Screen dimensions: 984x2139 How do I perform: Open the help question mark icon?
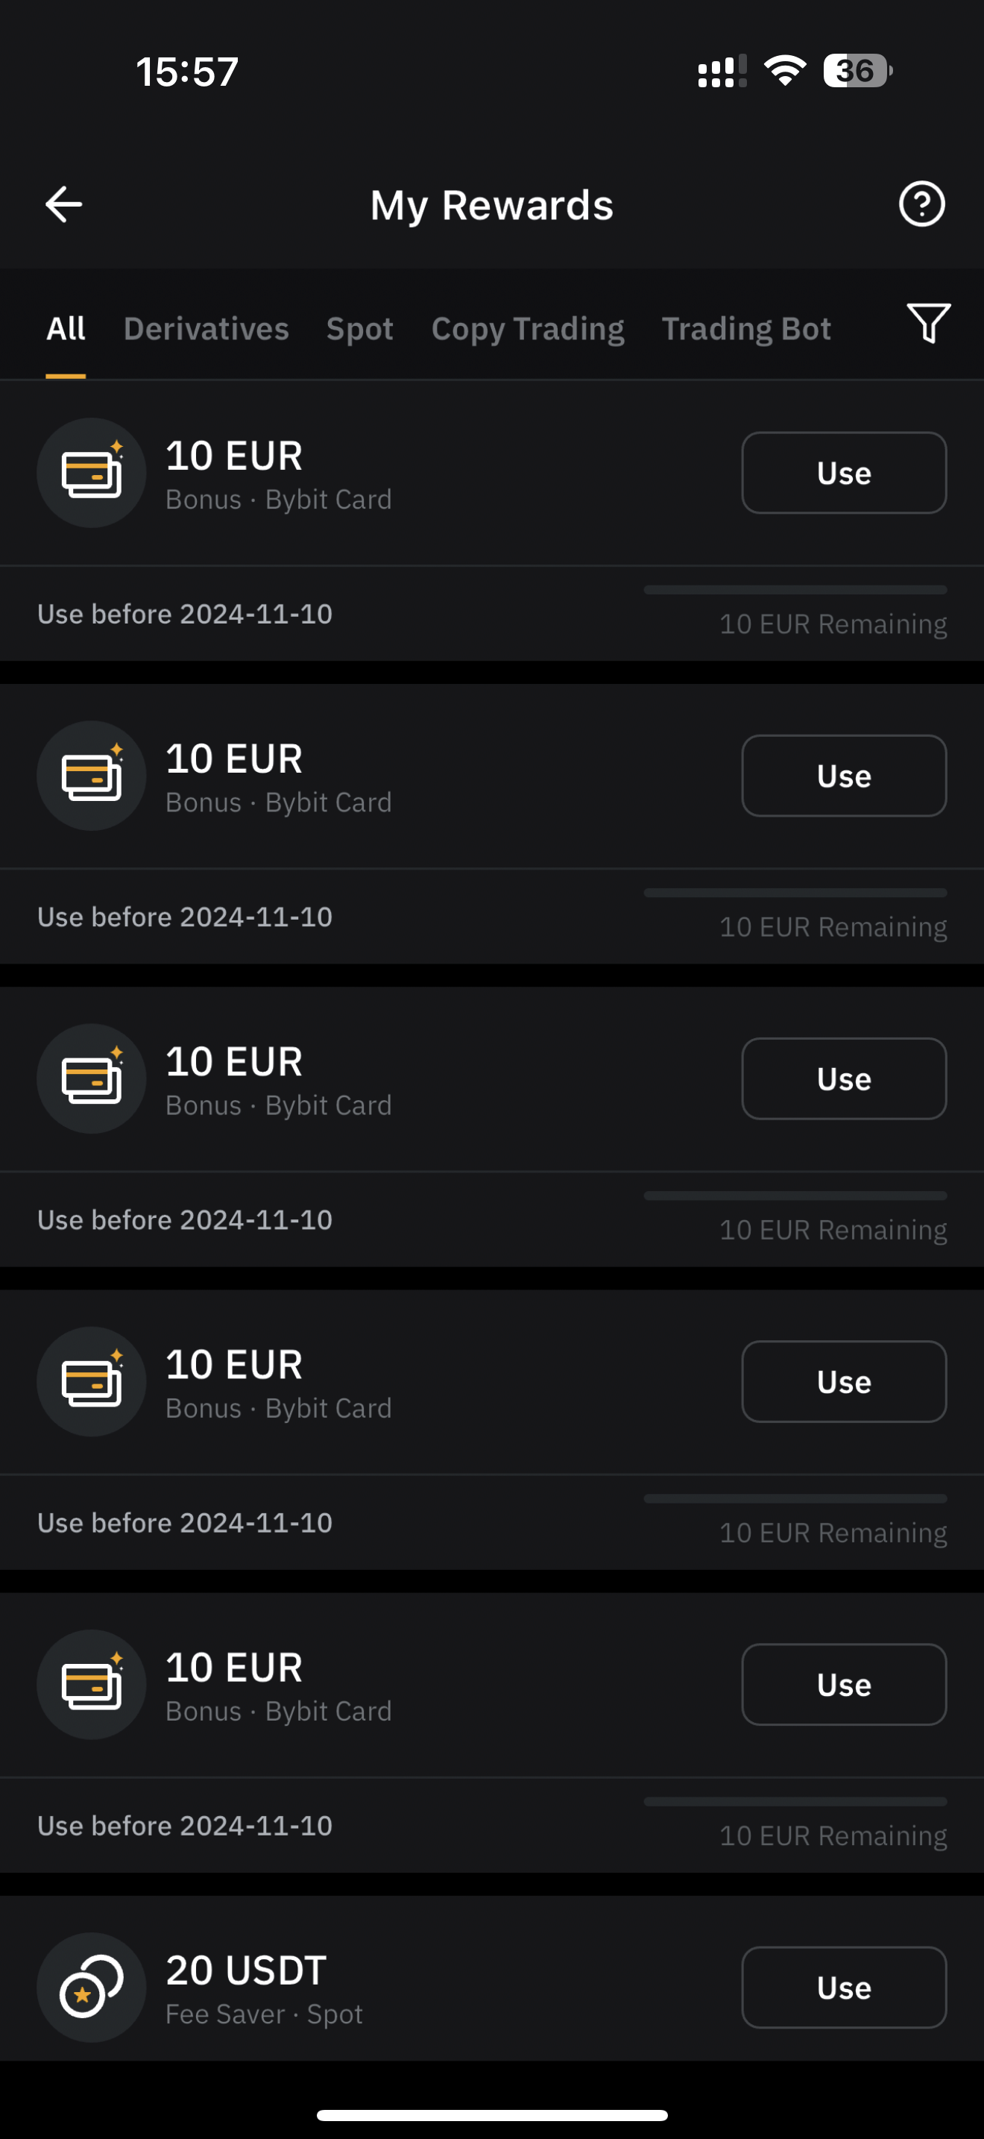pos(922,204)
